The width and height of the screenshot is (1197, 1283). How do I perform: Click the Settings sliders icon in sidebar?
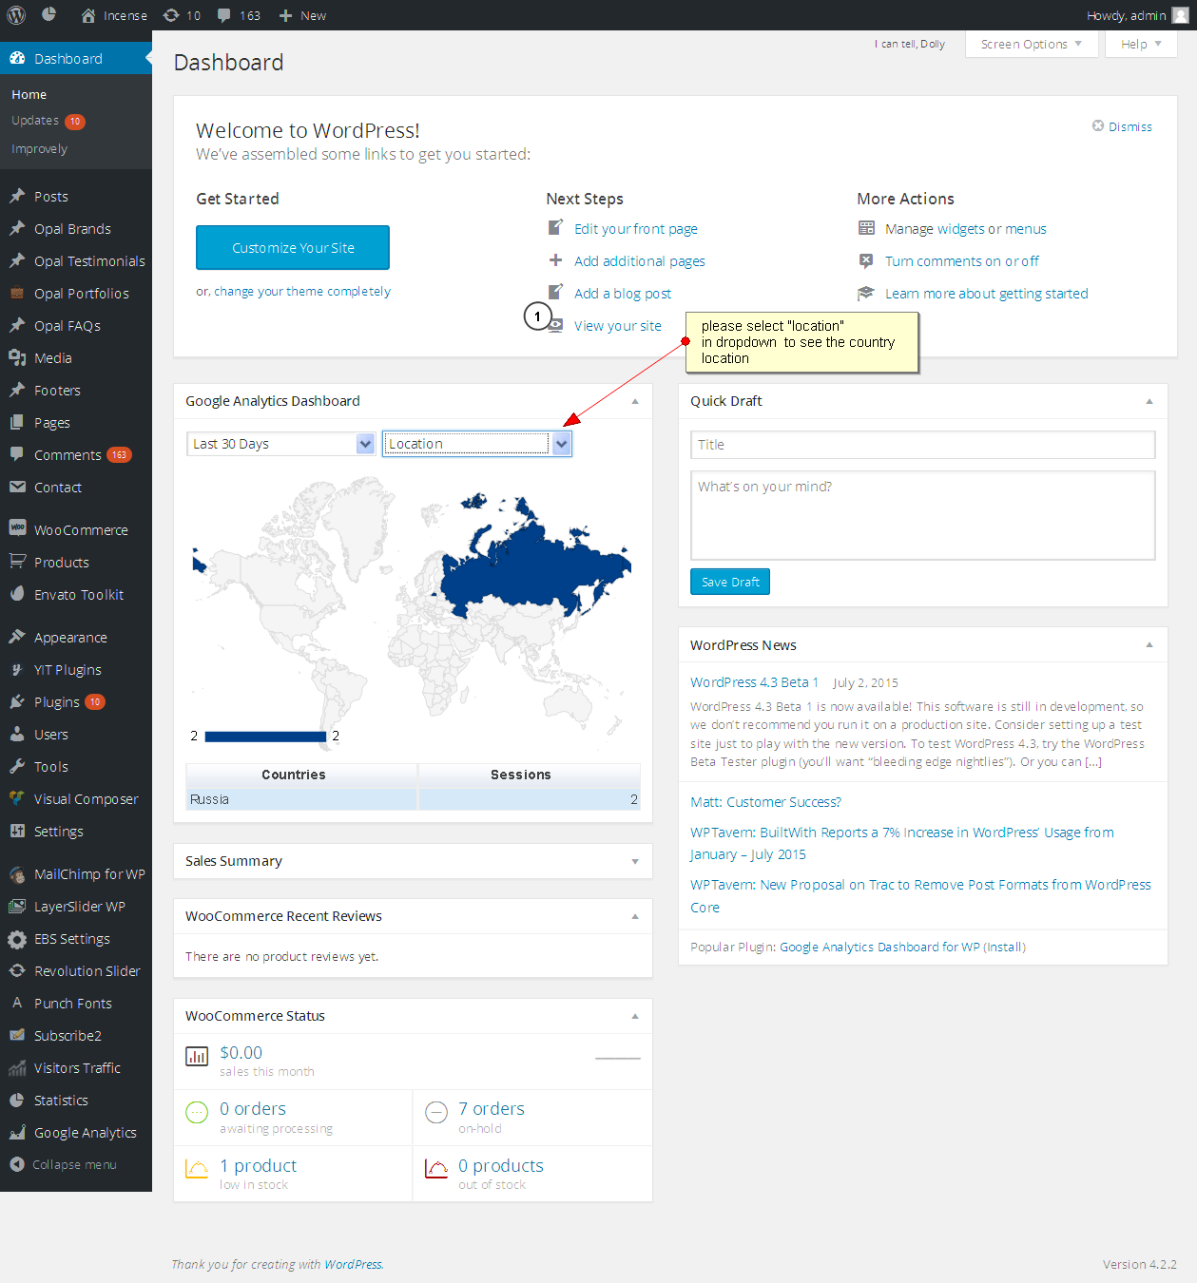17,831
